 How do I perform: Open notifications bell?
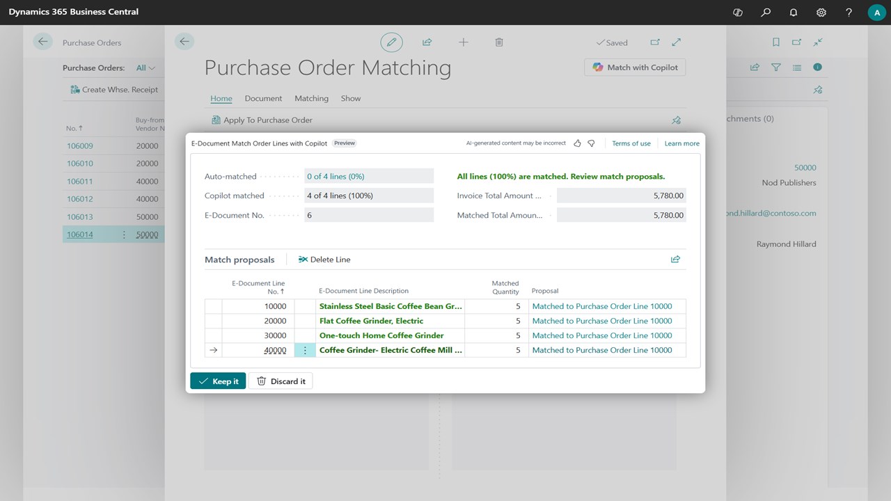[x=794, y=13]
